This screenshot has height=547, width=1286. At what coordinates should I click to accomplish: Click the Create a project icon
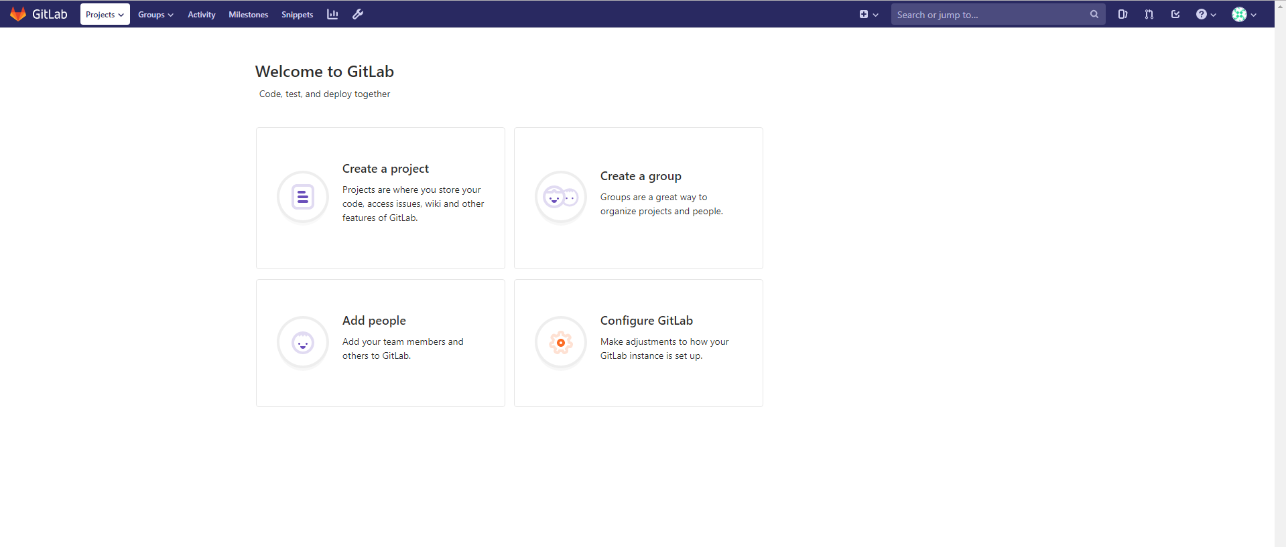click(303, 197)
